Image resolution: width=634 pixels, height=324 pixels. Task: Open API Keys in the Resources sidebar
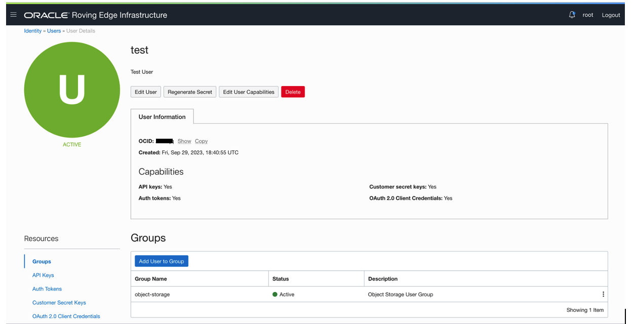[x=43, y=275]
